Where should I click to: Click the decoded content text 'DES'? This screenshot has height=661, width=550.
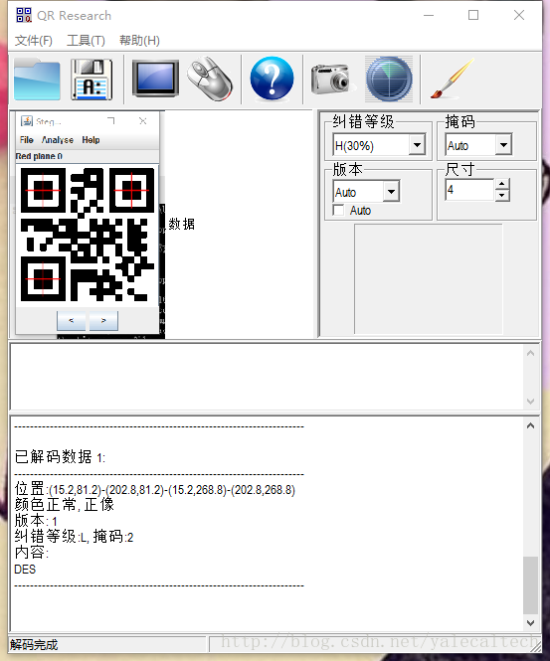[25, 570]
